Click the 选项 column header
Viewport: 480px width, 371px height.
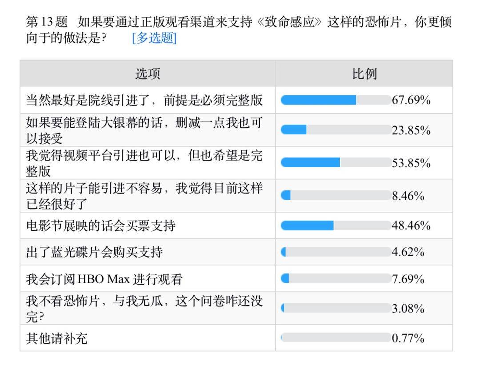(x=148, y=74)
